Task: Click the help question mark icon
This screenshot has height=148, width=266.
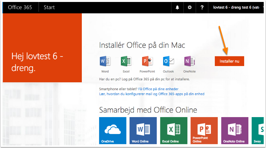Action: pyautogui.click(x=202, y=7)
